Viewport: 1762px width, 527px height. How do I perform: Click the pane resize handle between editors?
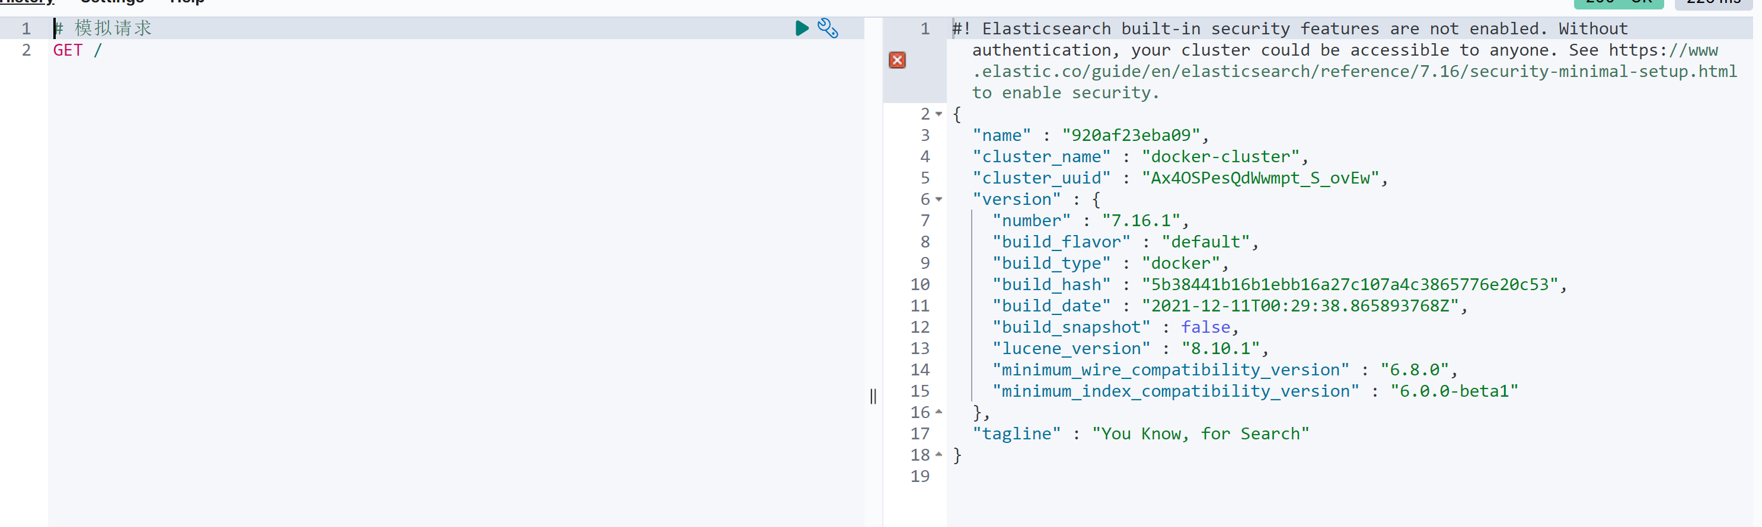coord(873,397)
